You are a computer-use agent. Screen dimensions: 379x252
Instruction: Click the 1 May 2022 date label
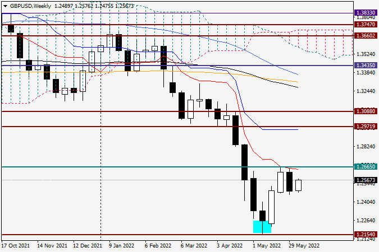pyautogui.click(x=267, y=246)
